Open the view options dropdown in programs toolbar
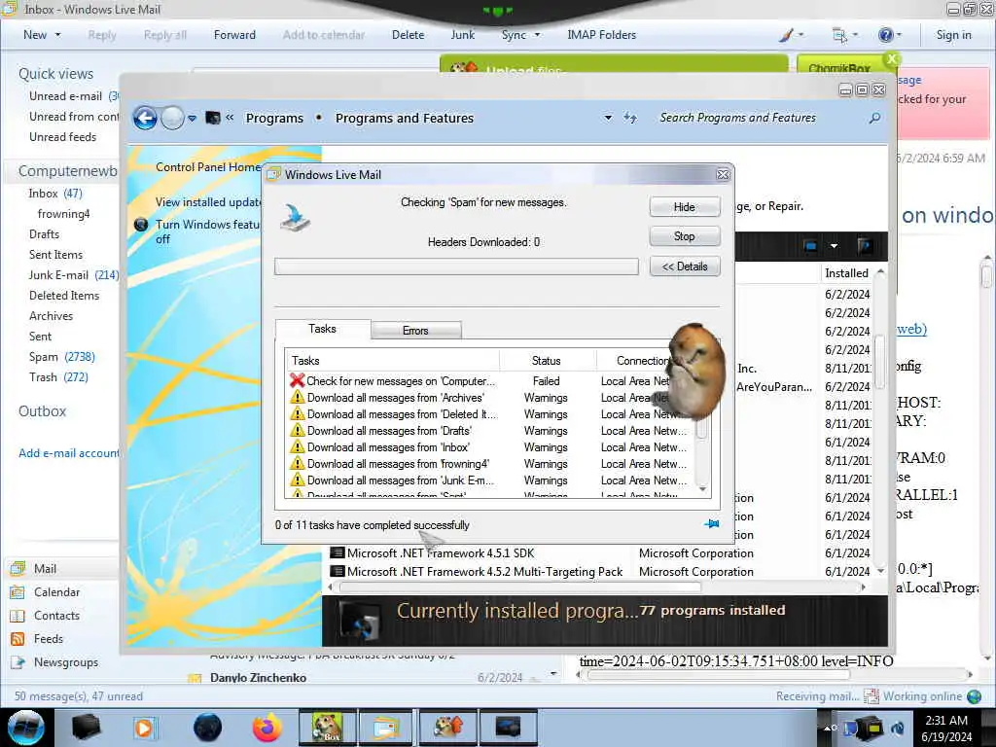 [x=834, y=246]
